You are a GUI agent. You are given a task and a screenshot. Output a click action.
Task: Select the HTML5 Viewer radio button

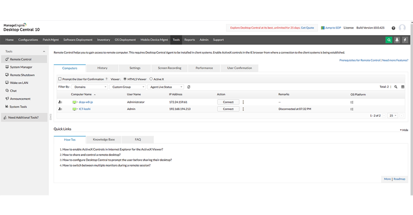pos(125,79)
